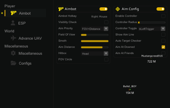Turn off the Aim Config toggle
This screenshot has height=108, width=170.
pyautogui.click(x=160, y=9)
